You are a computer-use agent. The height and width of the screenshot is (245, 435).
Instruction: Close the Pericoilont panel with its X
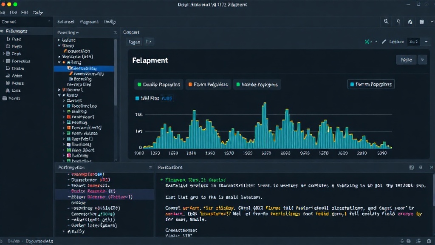431,167
